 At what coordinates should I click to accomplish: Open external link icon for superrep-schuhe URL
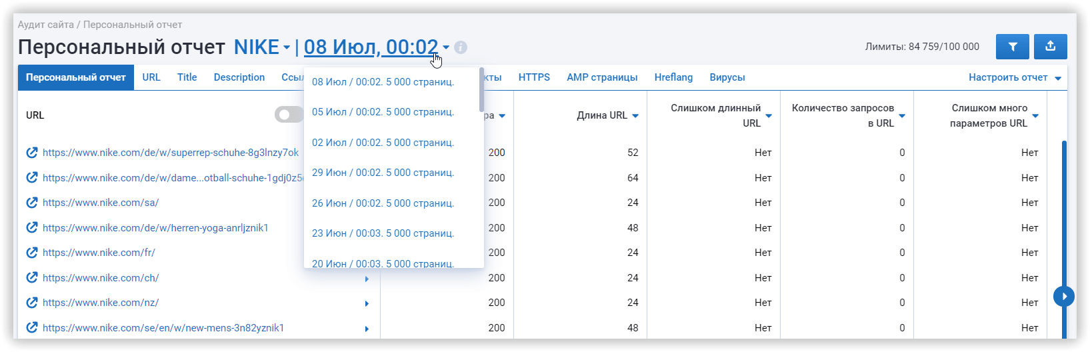[x=31, y=153]
